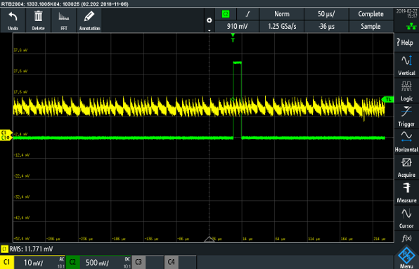Change trigger mode Norm
The image size is (419, 269).
pos(282,14)
